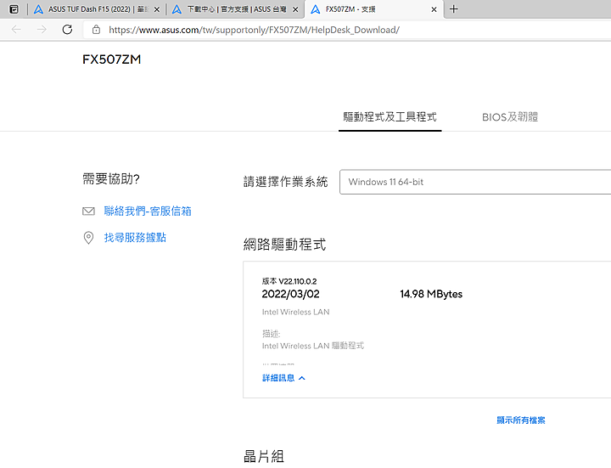Click the 晶片組 section heading
This screenshot has width=611, height=468.
click(x=264, y=456)
